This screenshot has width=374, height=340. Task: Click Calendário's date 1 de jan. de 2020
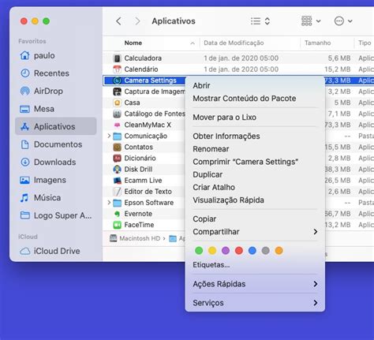tap(241, 69)
